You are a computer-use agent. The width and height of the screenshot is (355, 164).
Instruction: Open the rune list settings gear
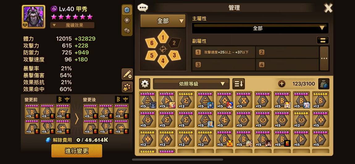pos(145,84)
